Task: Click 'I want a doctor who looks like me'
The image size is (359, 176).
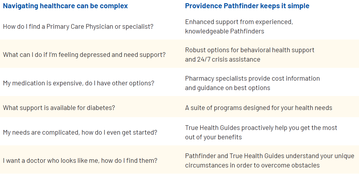Action: pyautogui.click(x=80, y=160)
